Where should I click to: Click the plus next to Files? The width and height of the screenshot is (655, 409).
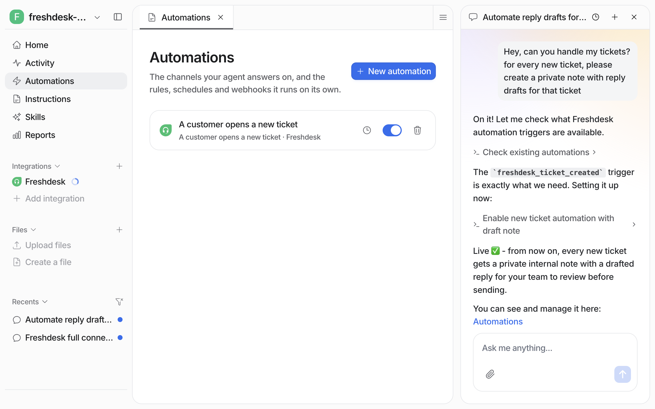pyautogui.click(x=119, y=230)
